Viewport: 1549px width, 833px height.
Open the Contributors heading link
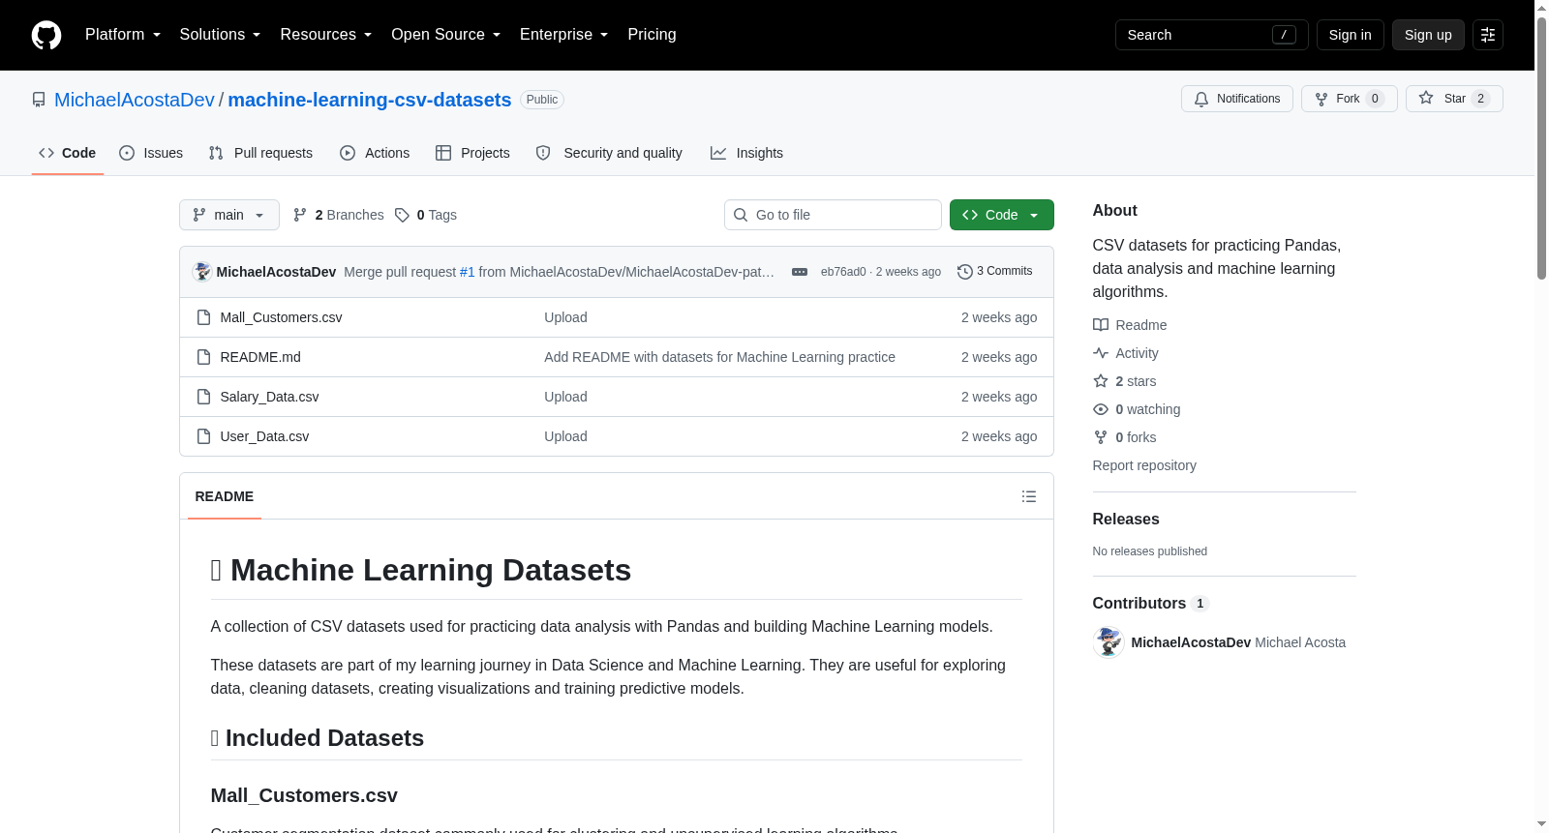point(1151,604)
